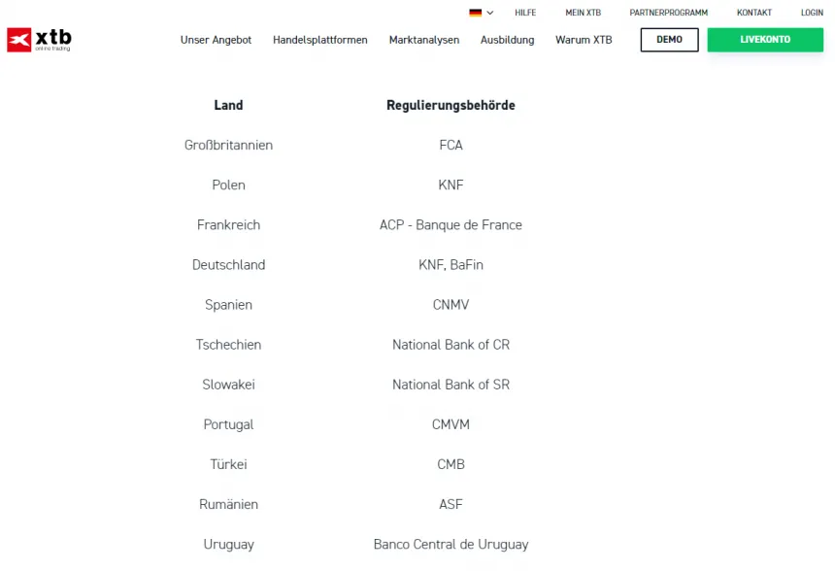Open the Handelsplattformen menu
This screenshot has width=835, height=571.
[320, 40]
